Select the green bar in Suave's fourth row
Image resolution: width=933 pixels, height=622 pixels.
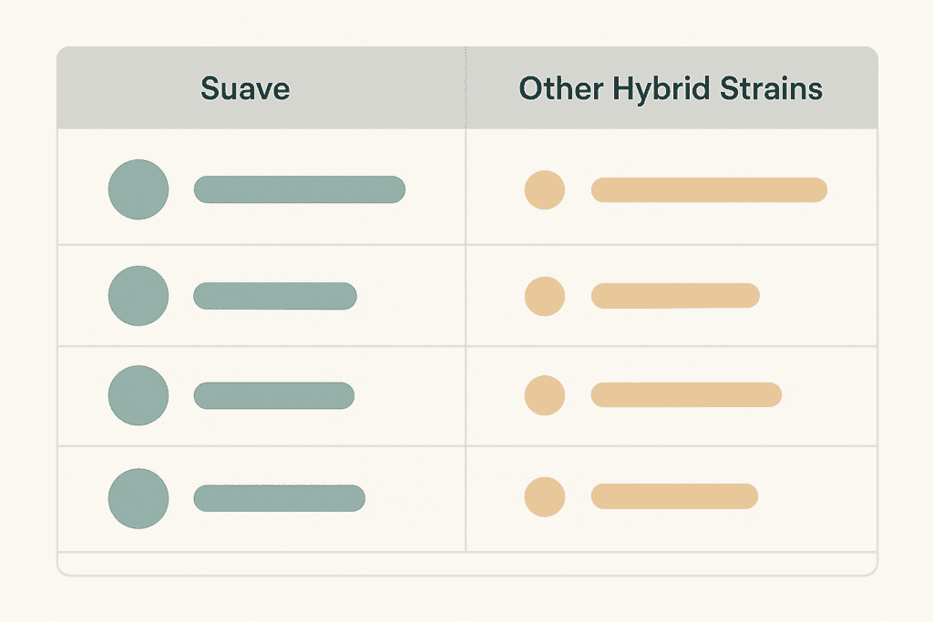pos(279,497)
